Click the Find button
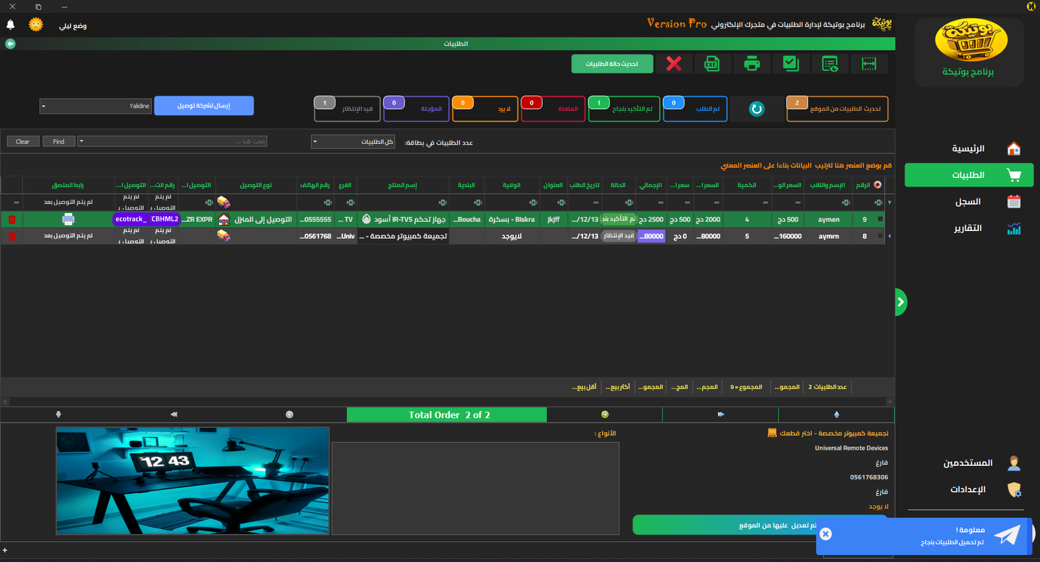Image resolution: width=1040 pixels, height=562 pixels. pos(58,141)
